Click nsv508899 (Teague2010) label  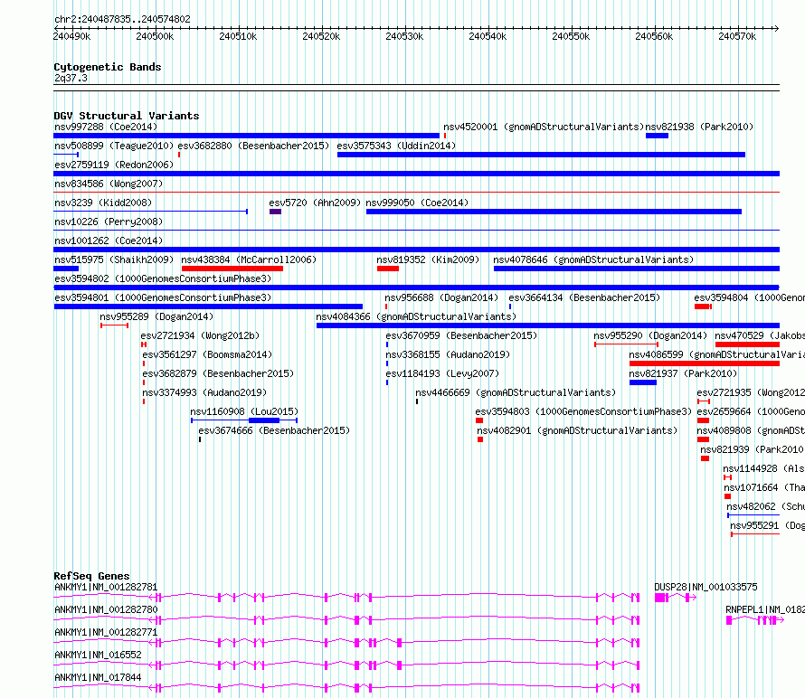pyautogui.click(x=114, y=146)
